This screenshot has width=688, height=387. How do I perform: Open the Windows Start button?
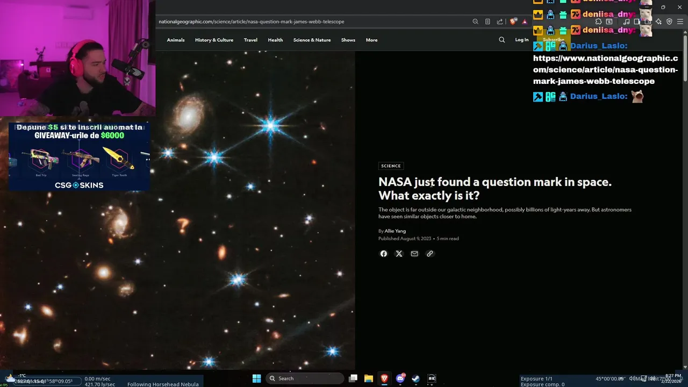[x=256, y=378]
